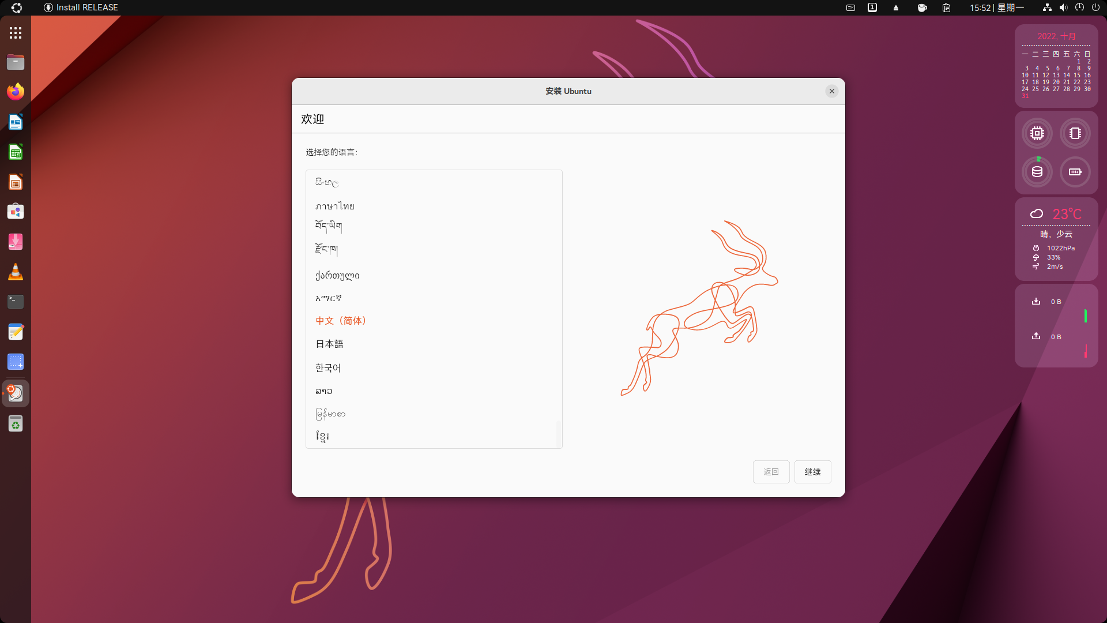Open the text editor notepad icon in the dock
1107x623 pixels.
tap(16, 332)
